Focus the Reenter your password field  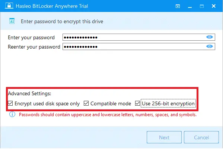[x=139, y=47]
